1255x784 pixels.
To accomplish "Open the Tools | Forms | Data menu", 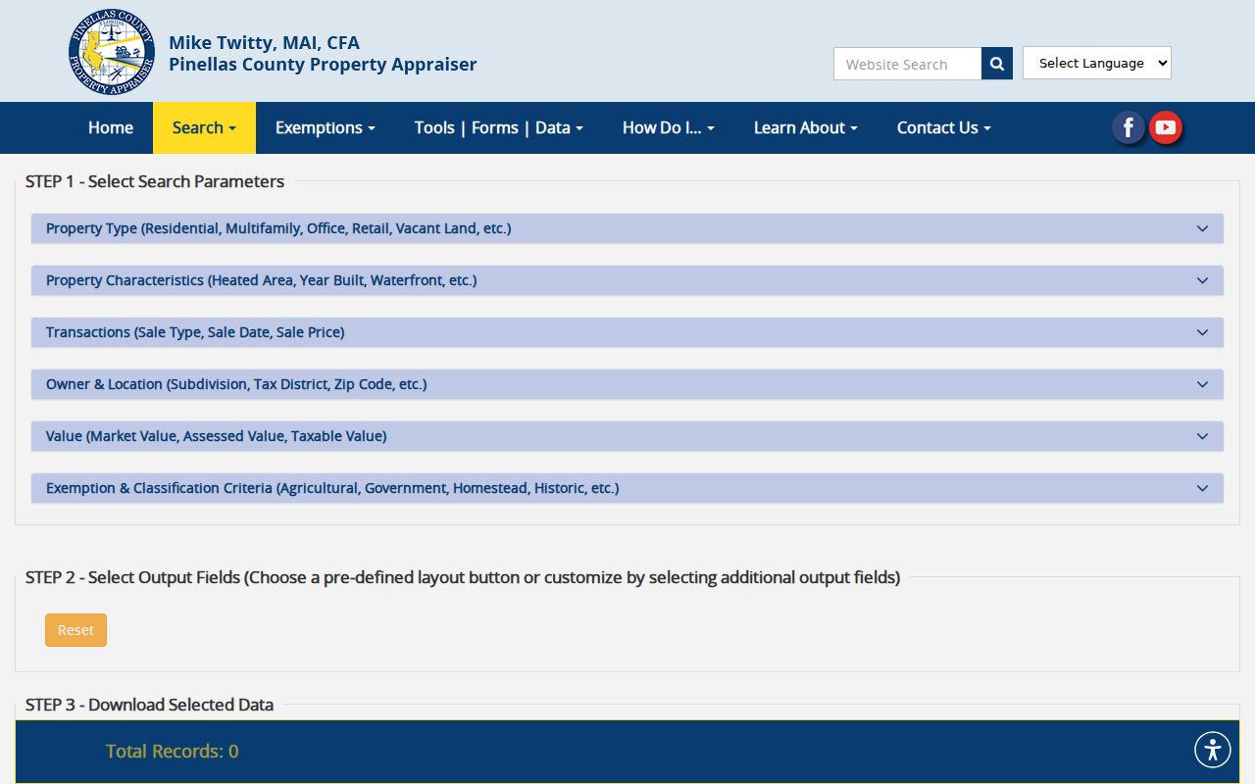I will 499,127.
